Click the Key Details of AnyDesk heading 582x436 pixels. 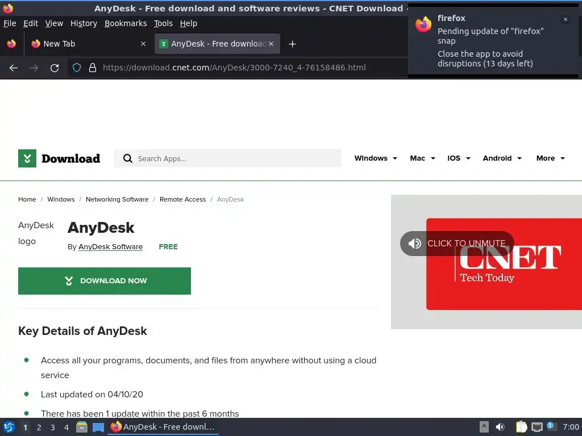tap(82, 331)
